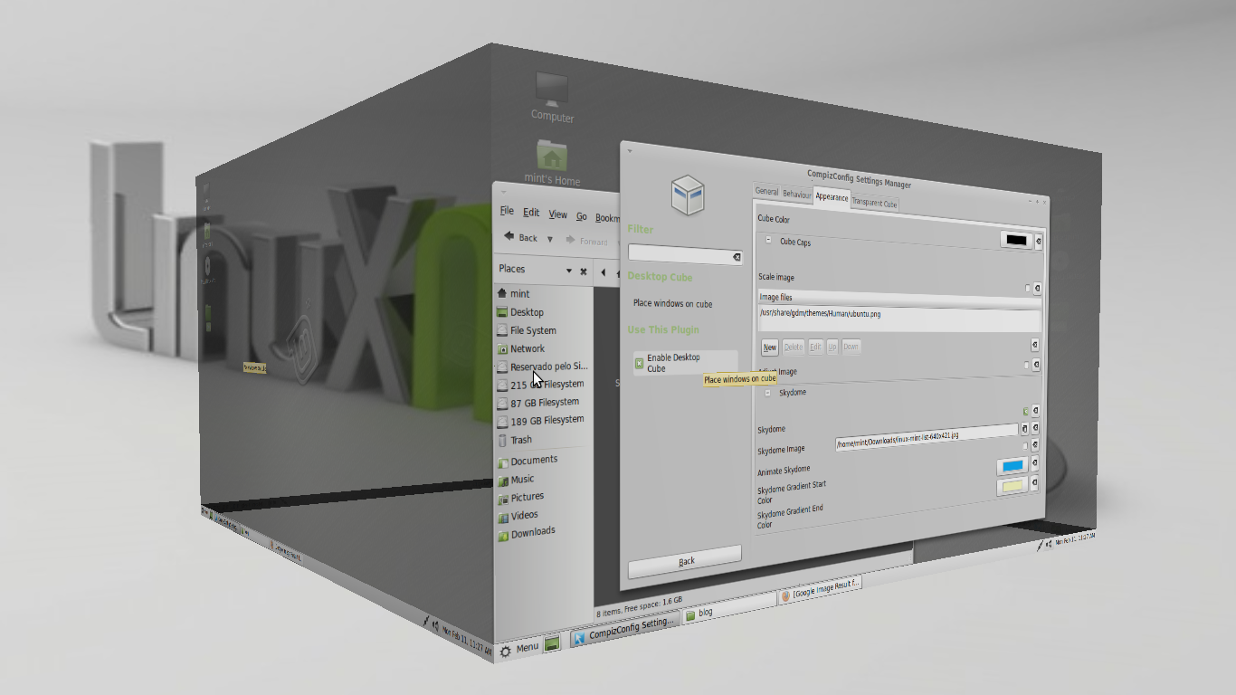Click New button under Image files
Image resolution: width=1236 pixels, height=695 pixels.
[769, 347]
